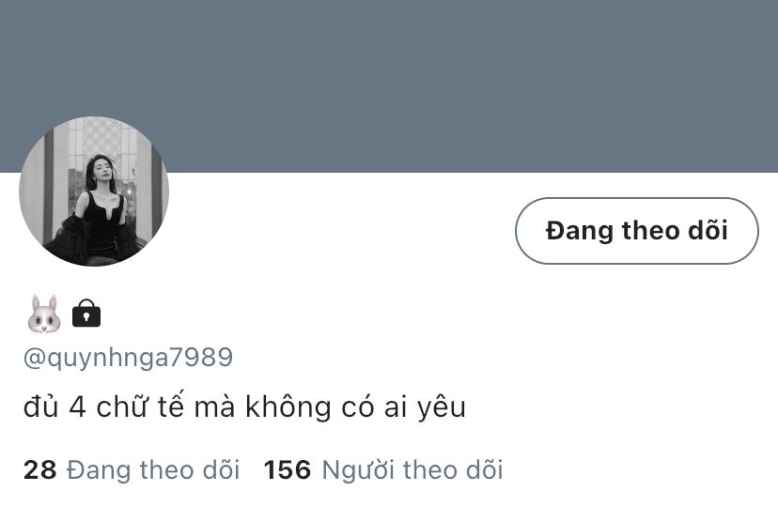Click the bunny face icon above the handle

pos(44,314)
